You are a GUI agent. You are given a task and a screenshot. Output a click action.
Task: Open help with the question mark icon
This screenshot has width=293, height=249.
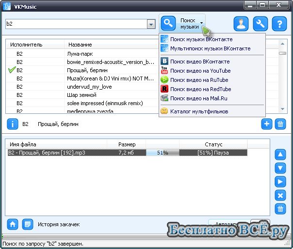pyautogui.click(x=279, y=24)
